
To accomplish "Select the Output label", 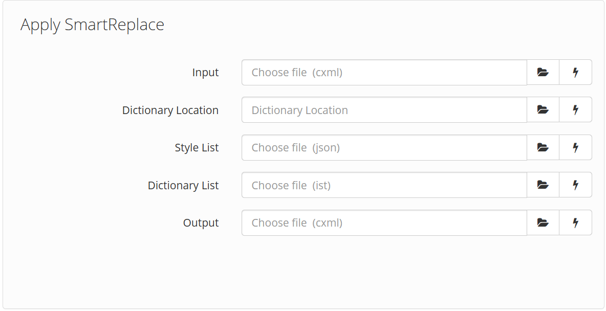I will (201, 223).
